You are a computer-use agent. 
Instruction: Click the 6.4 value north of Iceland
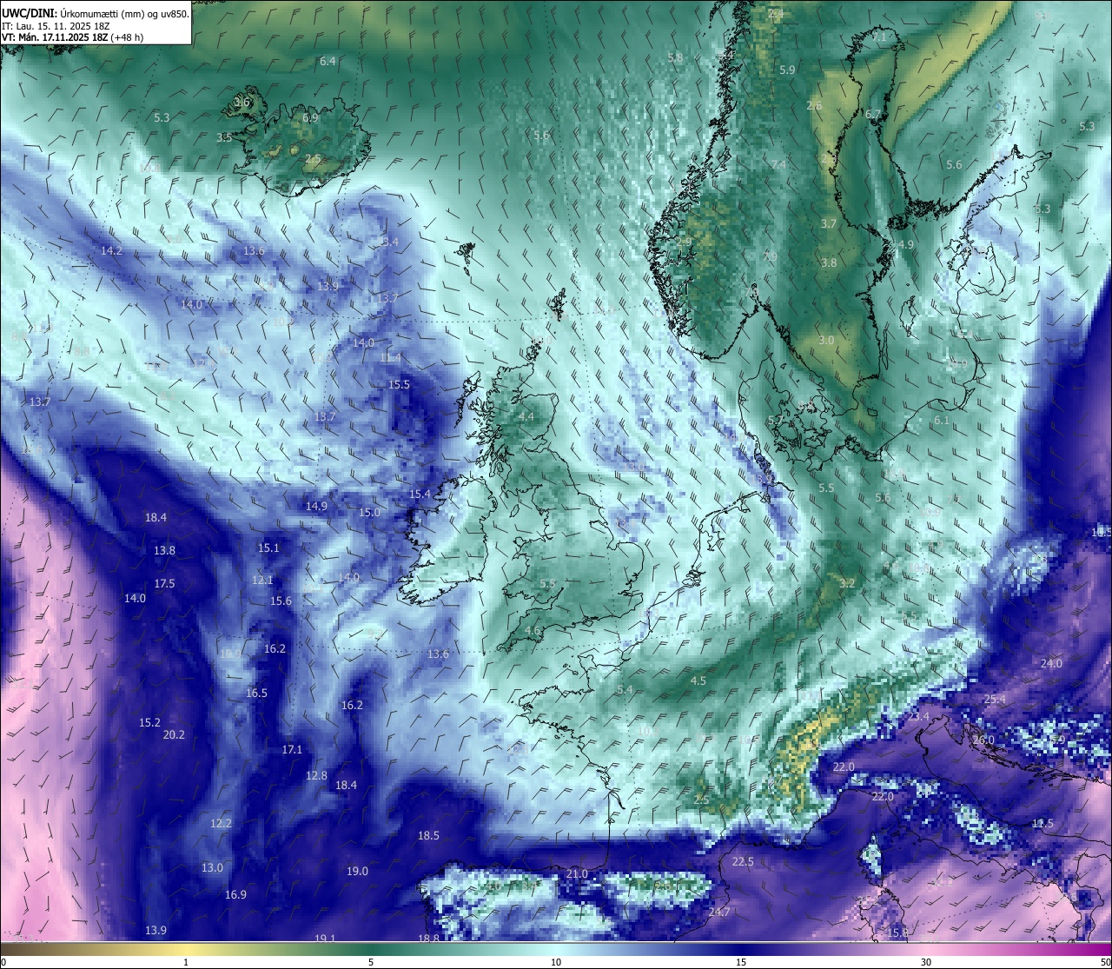(328, 62)
